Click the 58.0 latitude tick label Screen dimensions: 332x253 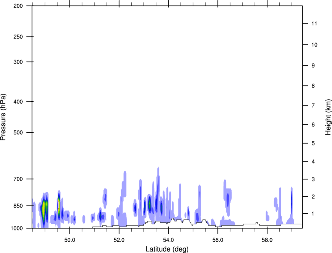click(267, 240)
